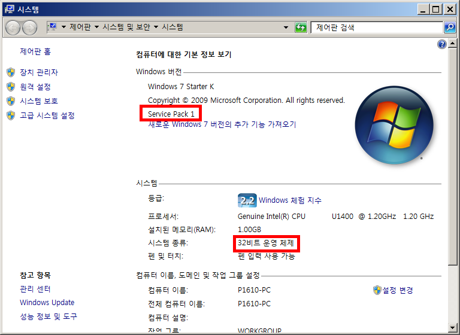This screenshot has width=460, height=335.
Task: Click the 컴퓨터에 대한 기본 정보 보기 heading
Action: tap(184, 54)
